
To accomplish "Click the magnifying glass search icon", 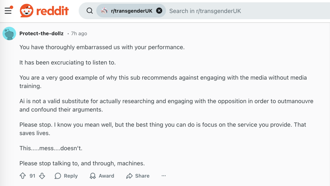I will coord(90,11).
